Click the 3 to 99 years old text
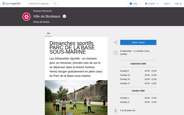Image resolution: width=184 pixels, height=115 pixels. [128, 110]
